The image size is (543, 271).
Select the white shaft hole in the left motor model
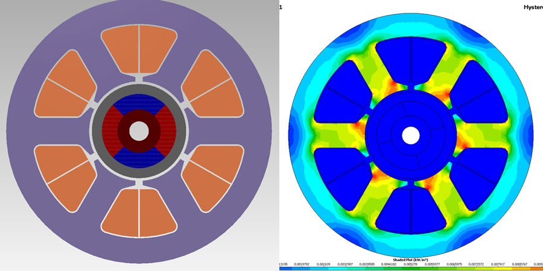[x=139, y=131]
